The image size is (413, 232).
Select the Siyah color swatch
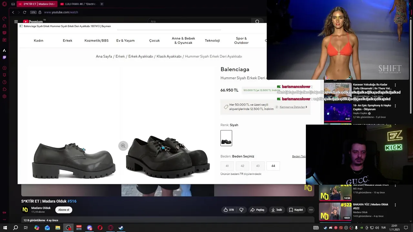(226, 138)
